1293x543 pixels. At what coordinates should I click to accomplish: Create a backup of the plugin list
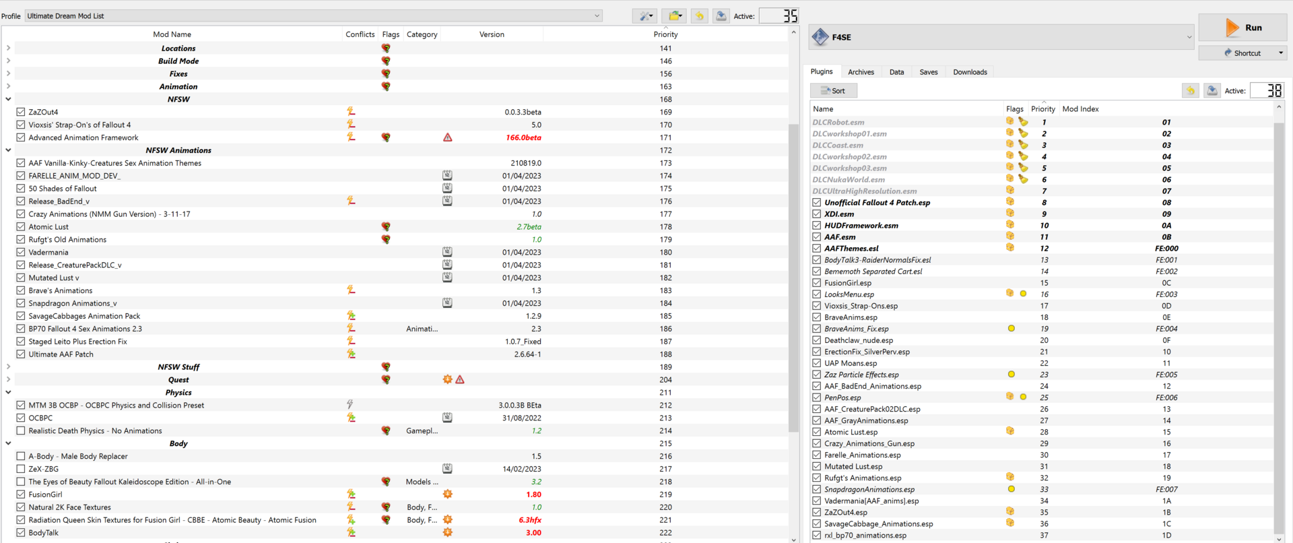[x=1212, y=91]
